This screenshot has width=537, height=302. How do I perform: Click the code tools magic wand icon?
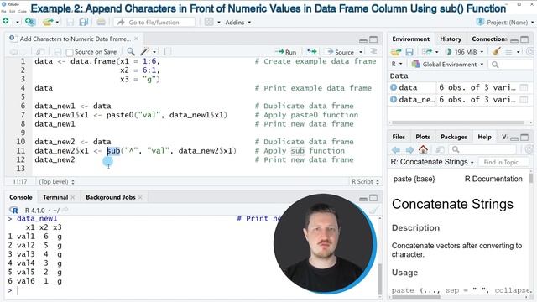[145, 52]
